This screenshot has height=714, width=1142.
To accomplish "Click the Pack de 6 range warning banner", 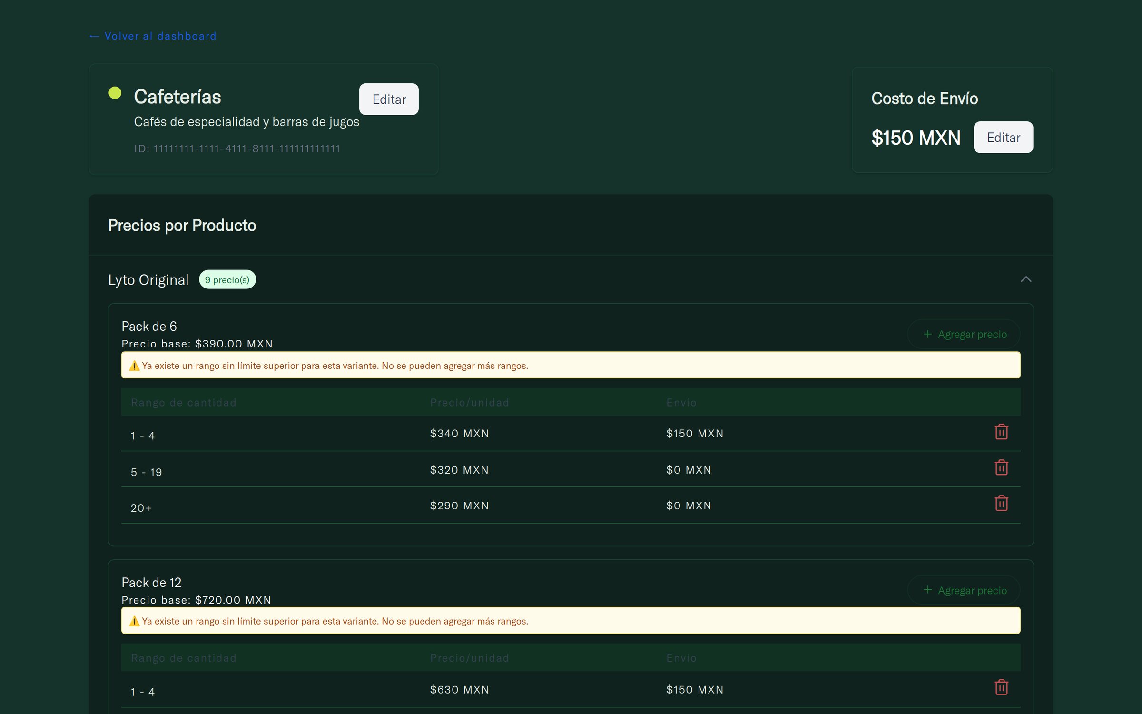I will point(571,365).
